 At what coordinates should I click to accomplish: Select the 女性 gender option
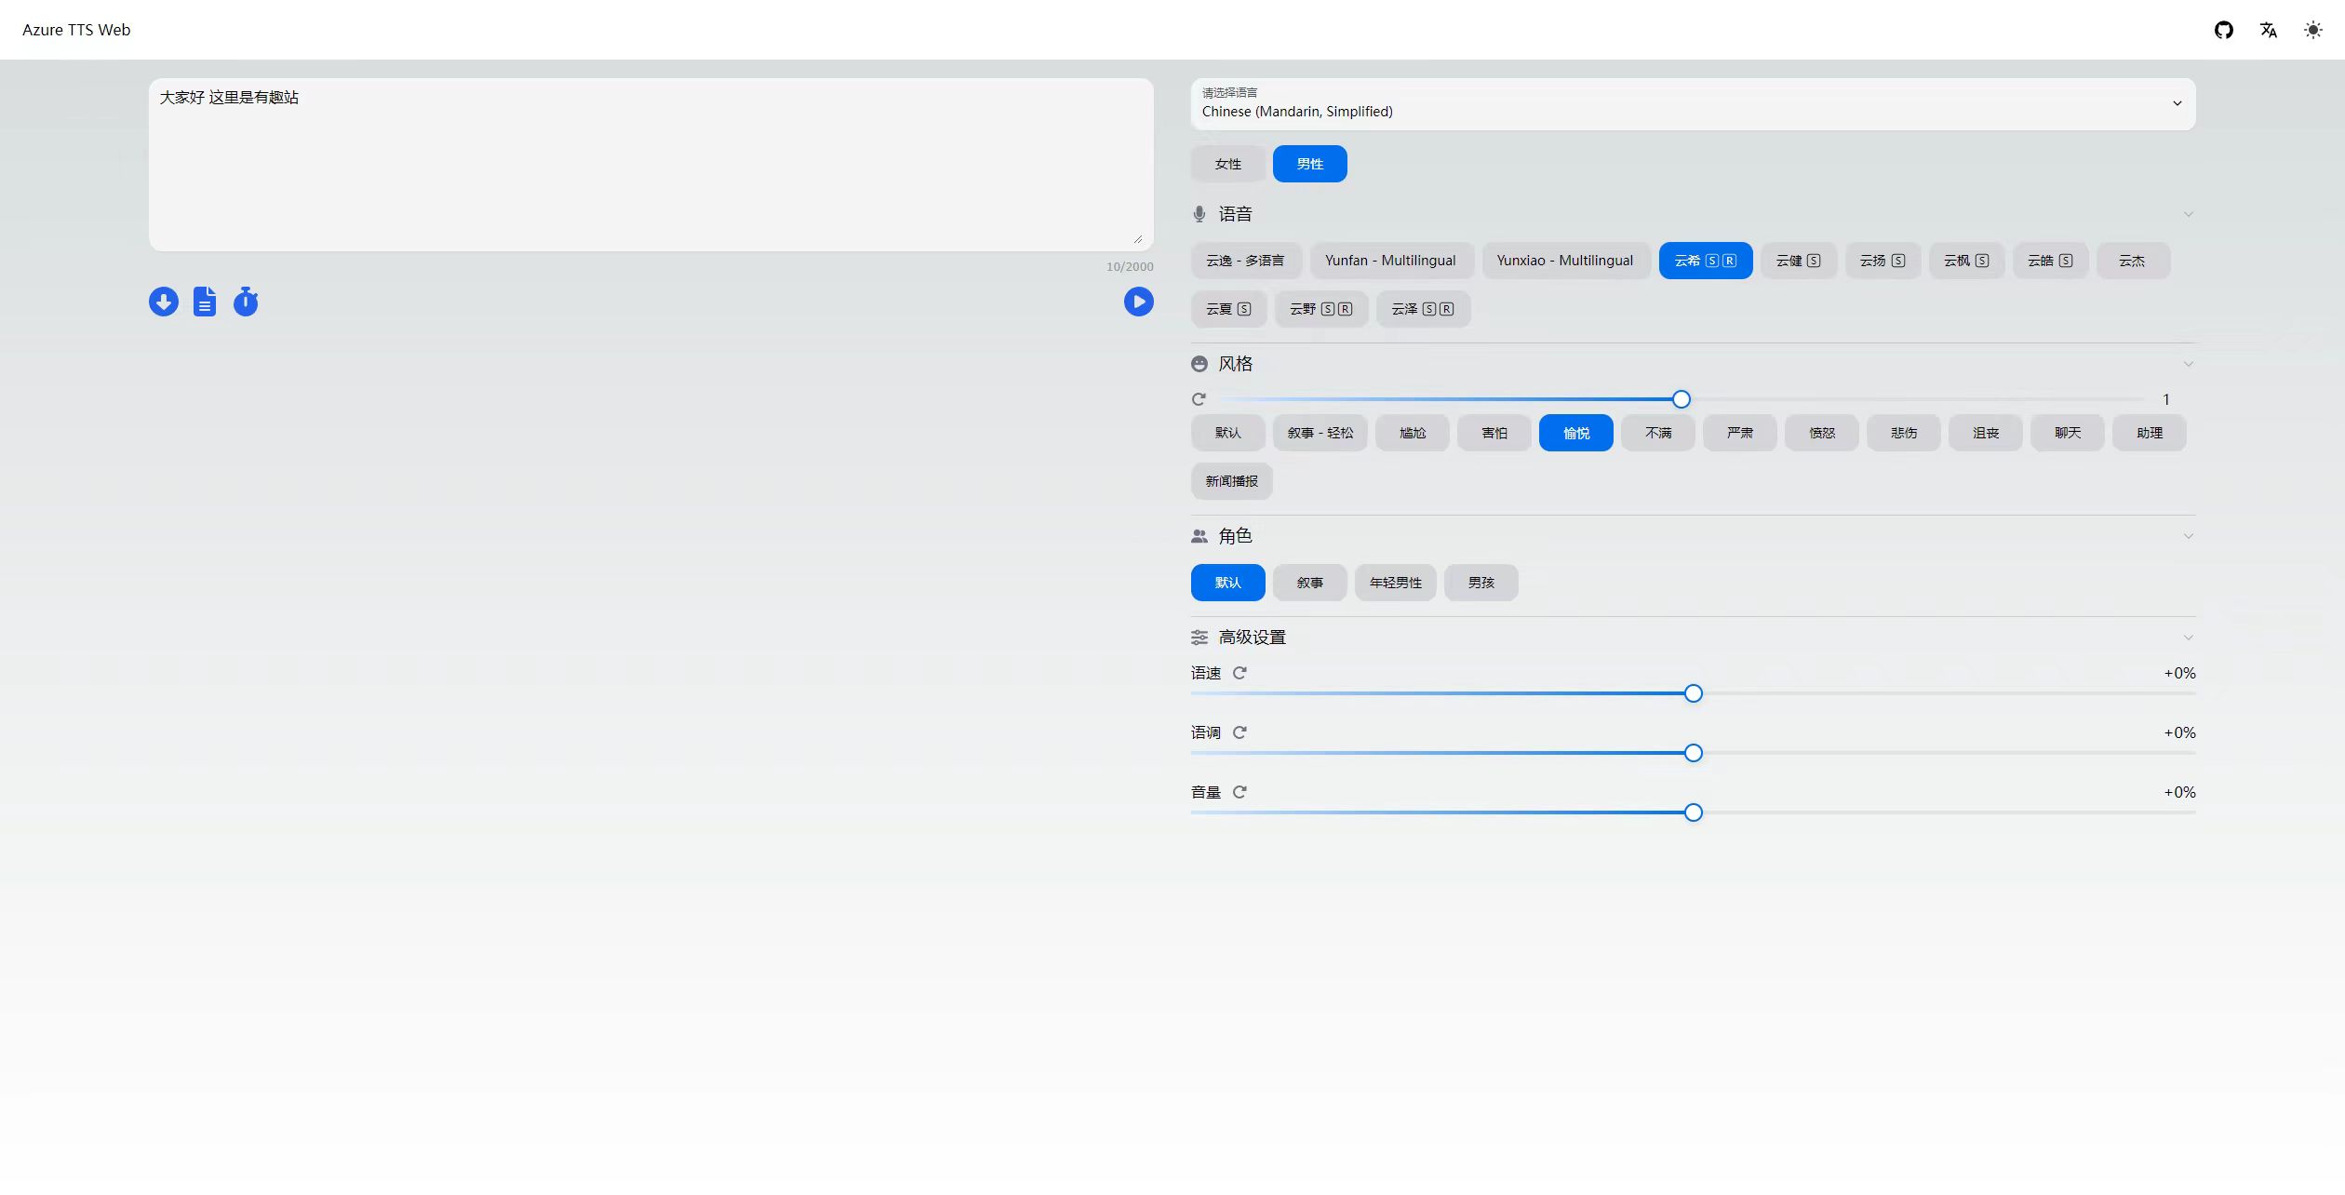[x=1228, y=164]
